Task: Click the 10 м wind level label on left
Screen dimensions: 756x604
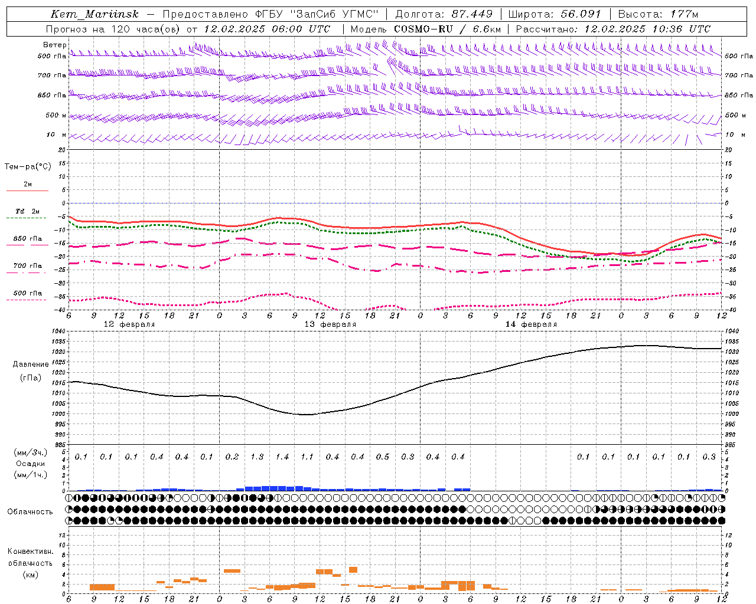Action: [x=57, y=134]
